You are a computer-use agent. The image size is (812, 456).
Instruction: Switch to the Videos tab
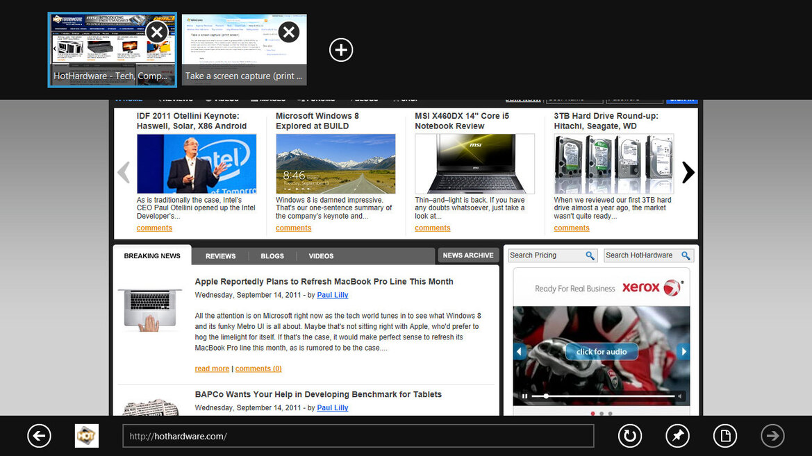tap(321, 256)
